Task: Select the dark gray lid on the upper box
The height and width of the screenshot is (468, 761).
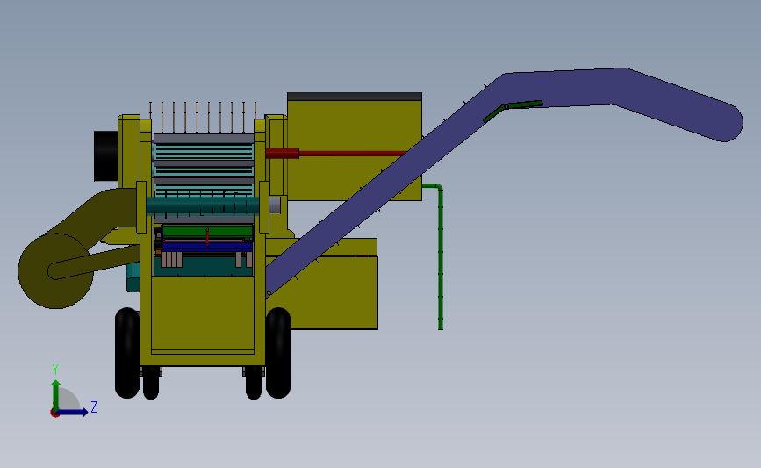Action: click(355, 96)
